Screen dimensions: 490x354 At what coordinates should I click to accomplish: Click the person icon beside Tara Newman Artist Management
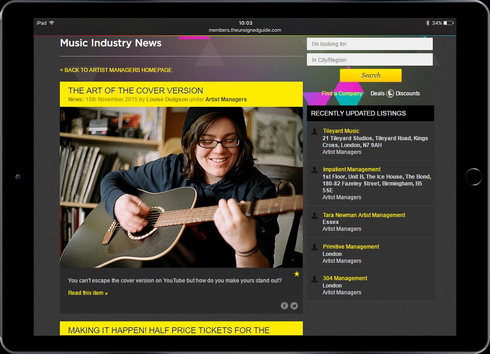pos(314,215)
